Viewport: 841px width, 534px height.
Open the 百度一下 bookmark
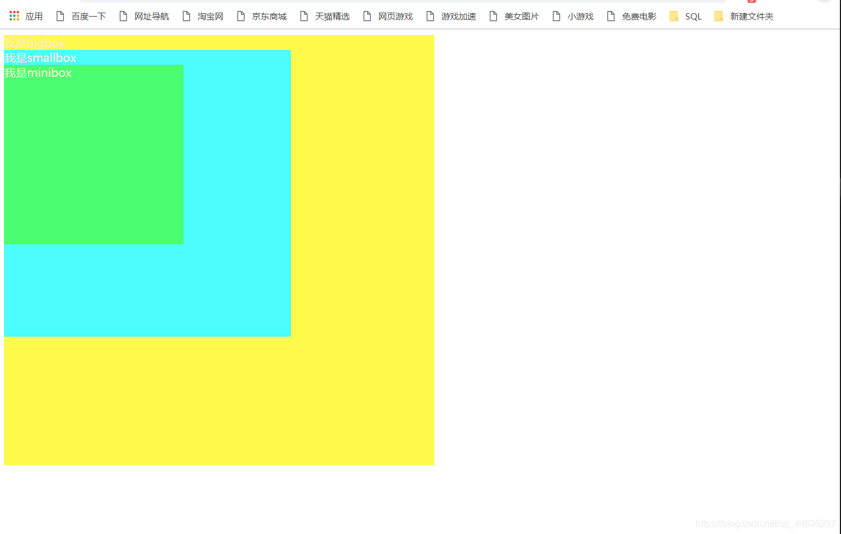pyautogui.click(x=81, y=16)
